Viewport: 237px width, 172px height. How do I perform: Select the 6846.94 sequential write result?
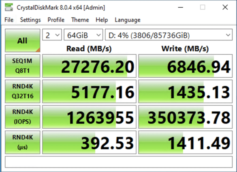185,66
